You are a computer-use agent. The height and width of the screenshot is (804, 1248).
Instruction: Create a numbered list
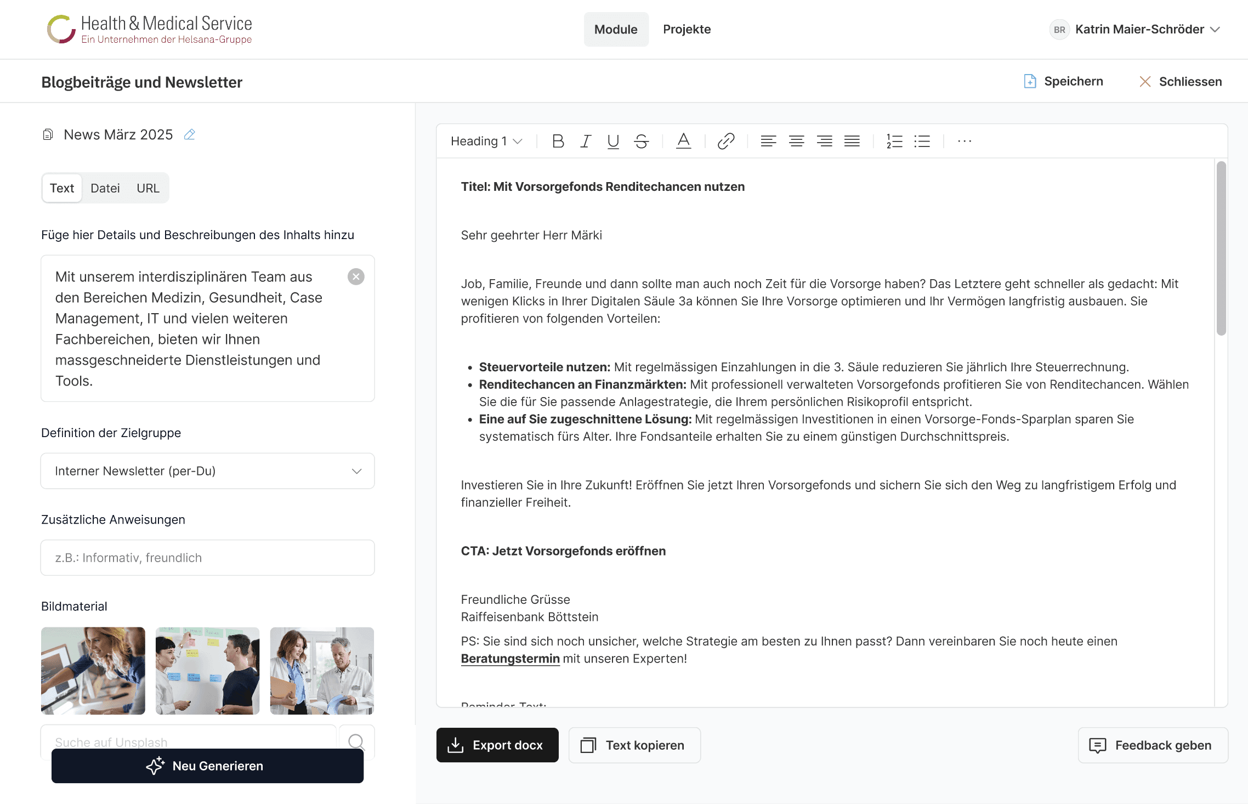point(894,141)
